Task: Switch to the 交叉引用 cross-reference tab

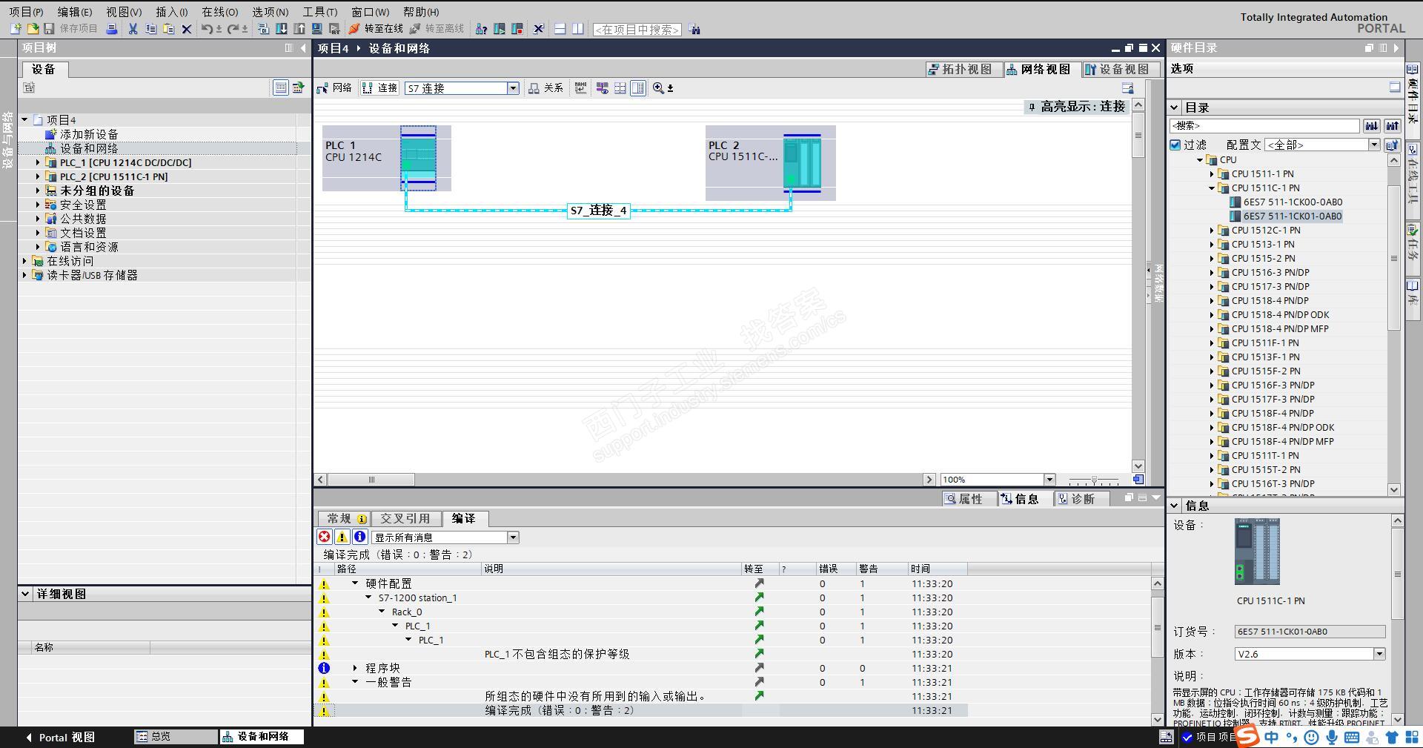Action: 405,518
